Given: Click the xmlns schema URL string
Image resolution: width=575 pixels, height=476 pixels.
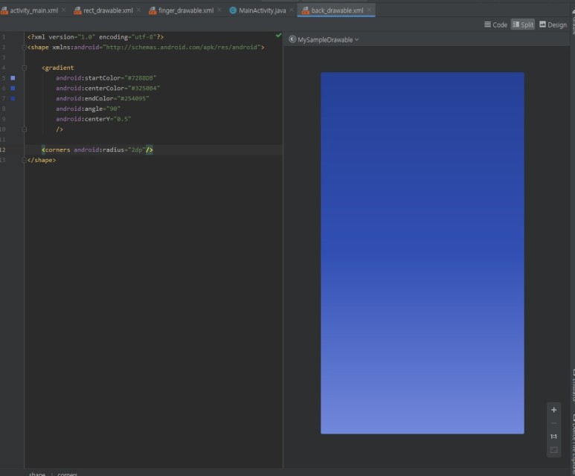Looking at the screenshot, I should [182, 48].
